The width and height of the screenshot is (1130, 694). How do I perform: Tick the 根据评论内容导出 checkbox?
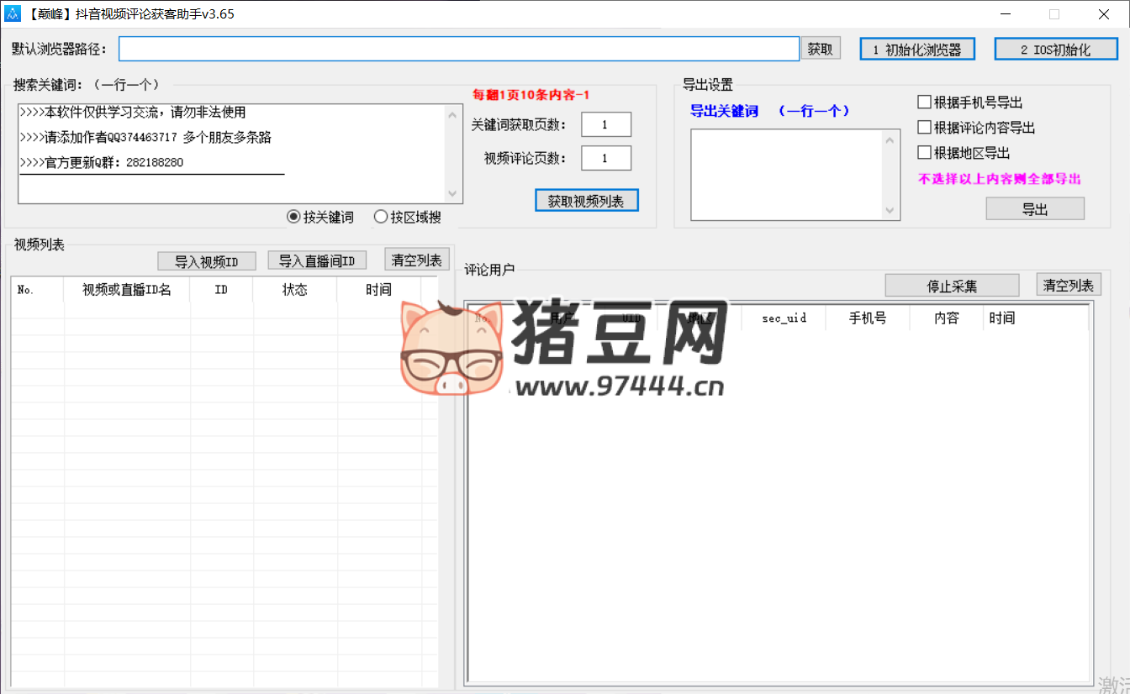coord(925,128)
